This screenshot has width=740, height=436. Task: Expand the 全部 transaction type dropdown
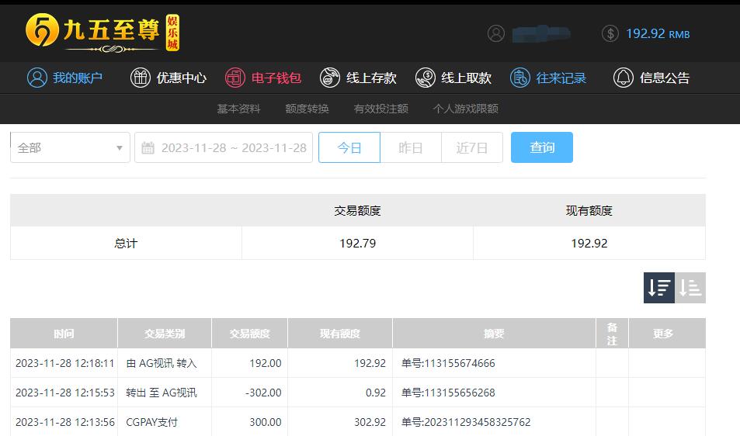coord(70,147)
